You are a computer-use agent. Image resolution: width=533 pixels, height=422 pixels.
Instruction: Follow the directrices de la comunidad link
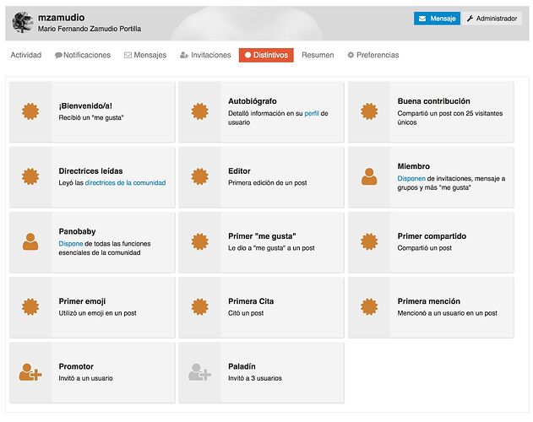tap(125, 183)
